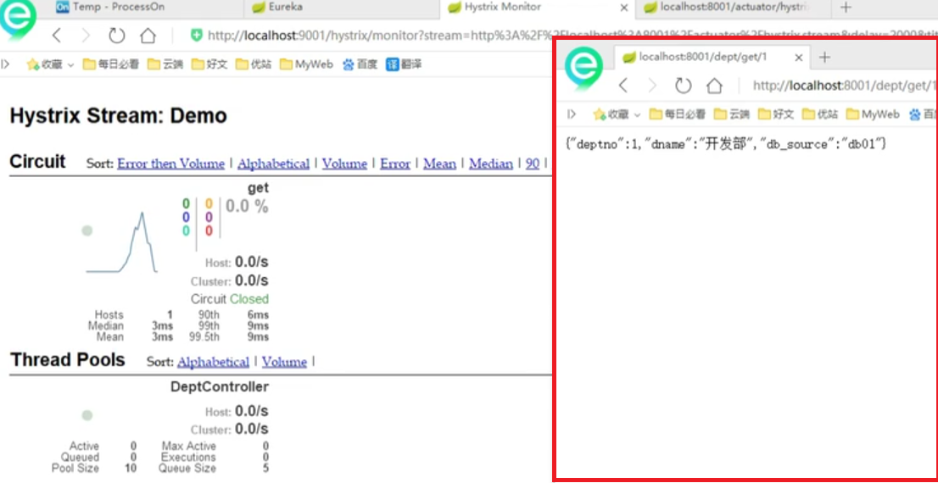938x483 pixels.
Task: Sort circuits by Error
Action: (395, 164)
